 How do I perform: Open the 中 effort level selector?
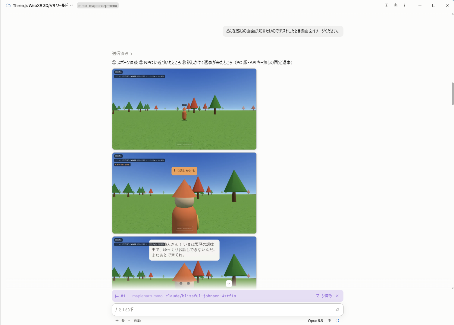pos(329,321)
